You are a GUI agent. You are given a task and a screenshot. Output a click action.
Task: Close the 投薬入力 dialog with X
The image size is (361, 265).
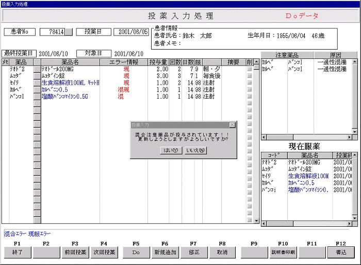pyautogui.click(x=232, y=125)
